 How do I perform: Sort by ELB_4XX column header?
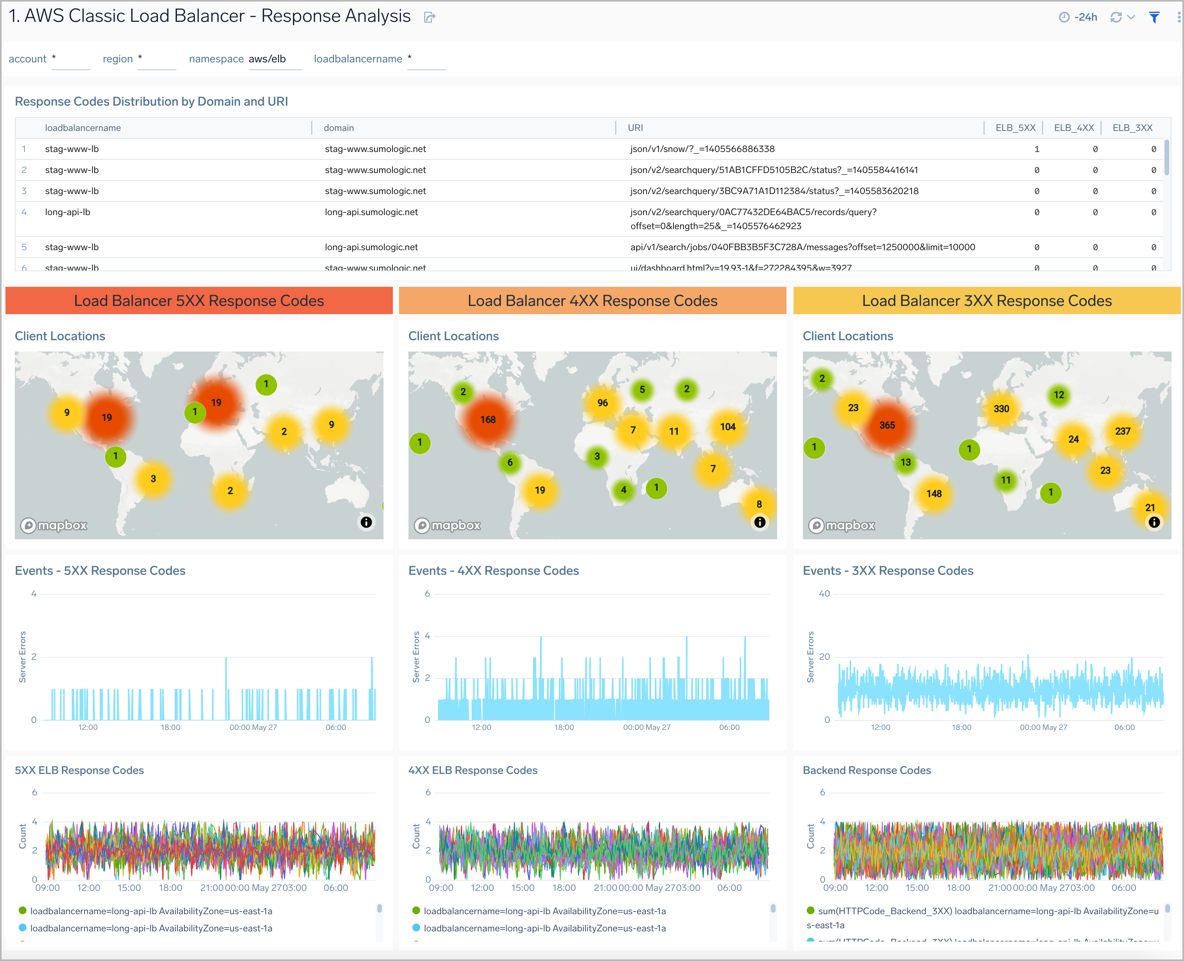pos(1074,128)
